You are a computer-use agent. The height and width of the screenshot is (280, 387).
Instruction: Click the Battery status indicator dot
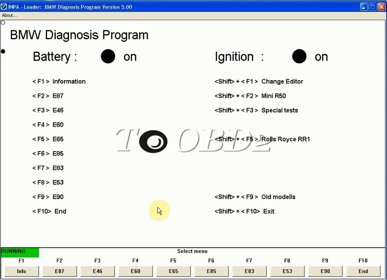108,56
